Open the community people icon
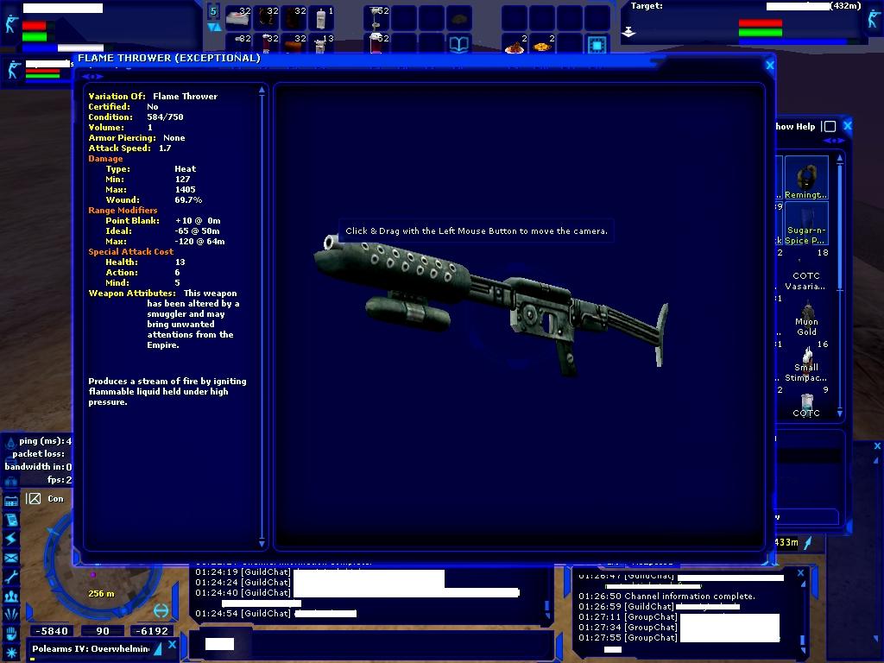This screenshot has height=663, width=884. click(10, 596)
